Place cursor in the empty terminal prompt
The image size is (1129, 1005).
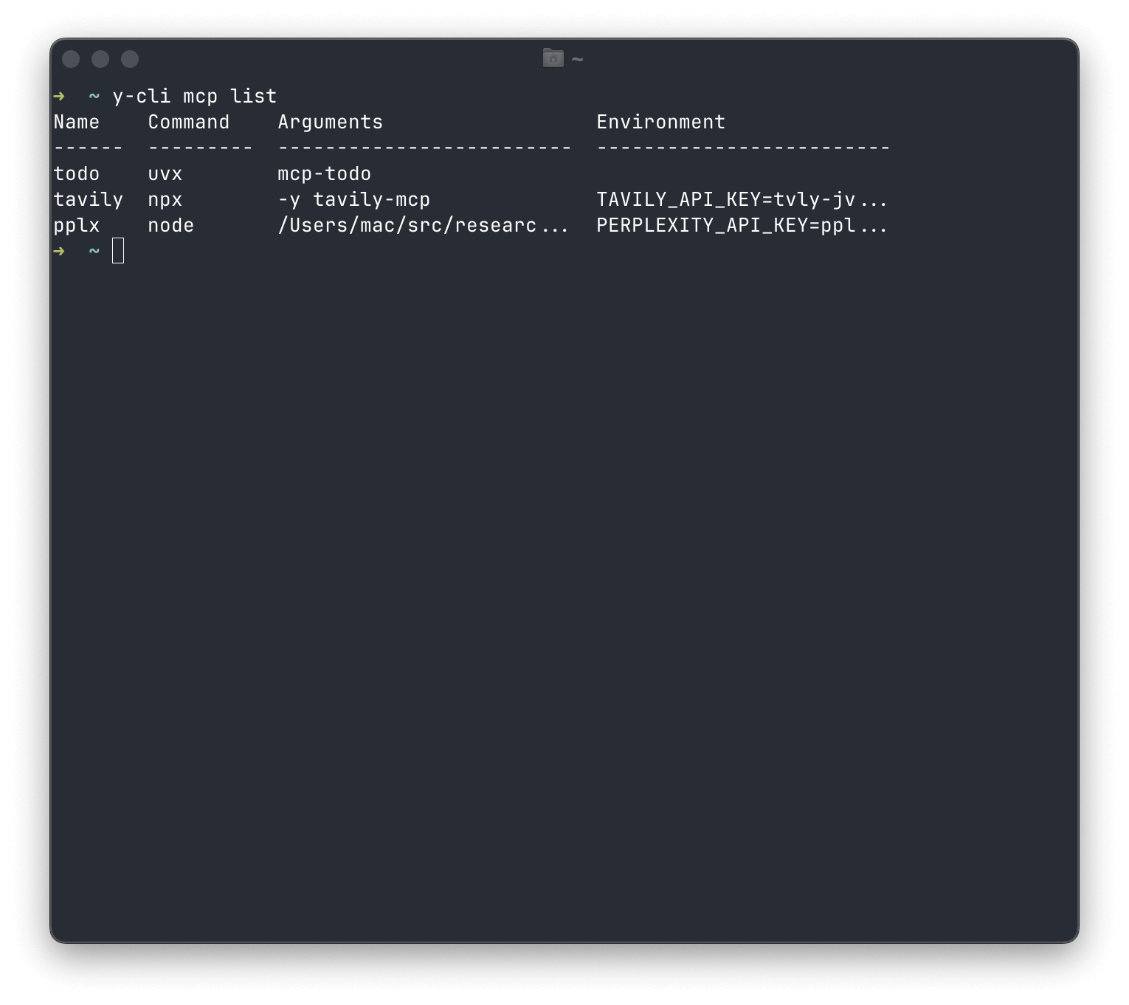pyautogui.click(x=120, y=251)
